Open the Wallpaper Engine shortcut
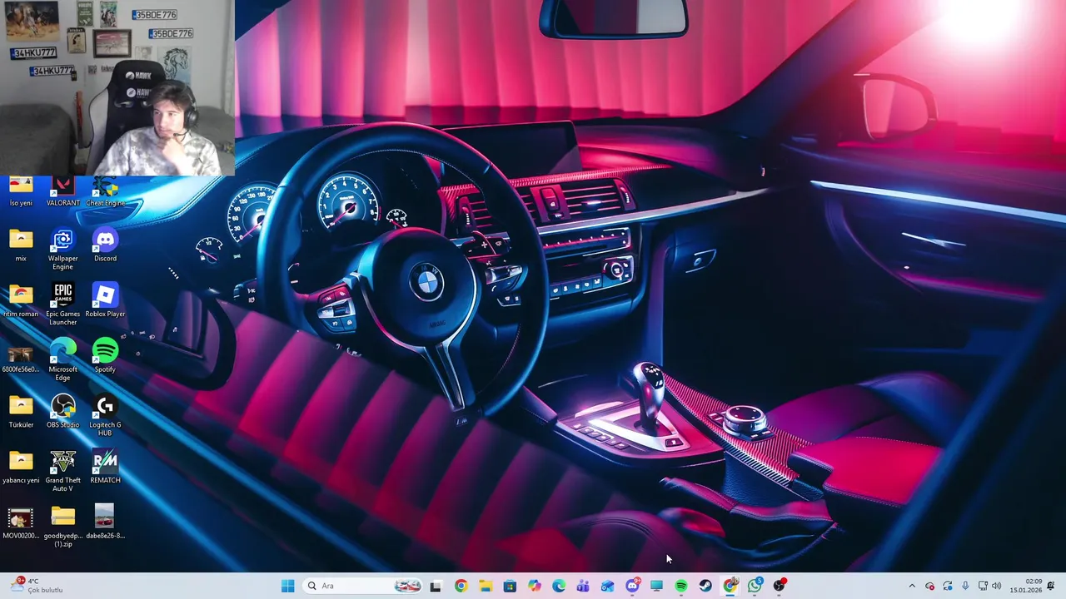The width and height of the screenshot is (1066, 599). pyautogui.click(x=62, y=250)
